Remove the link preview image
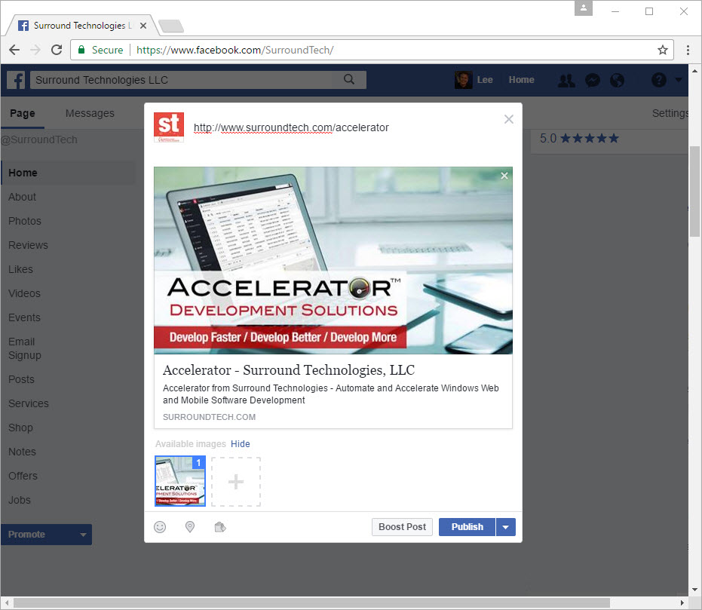This screenshot has height=610, width=702. click(x=504, y=176)
